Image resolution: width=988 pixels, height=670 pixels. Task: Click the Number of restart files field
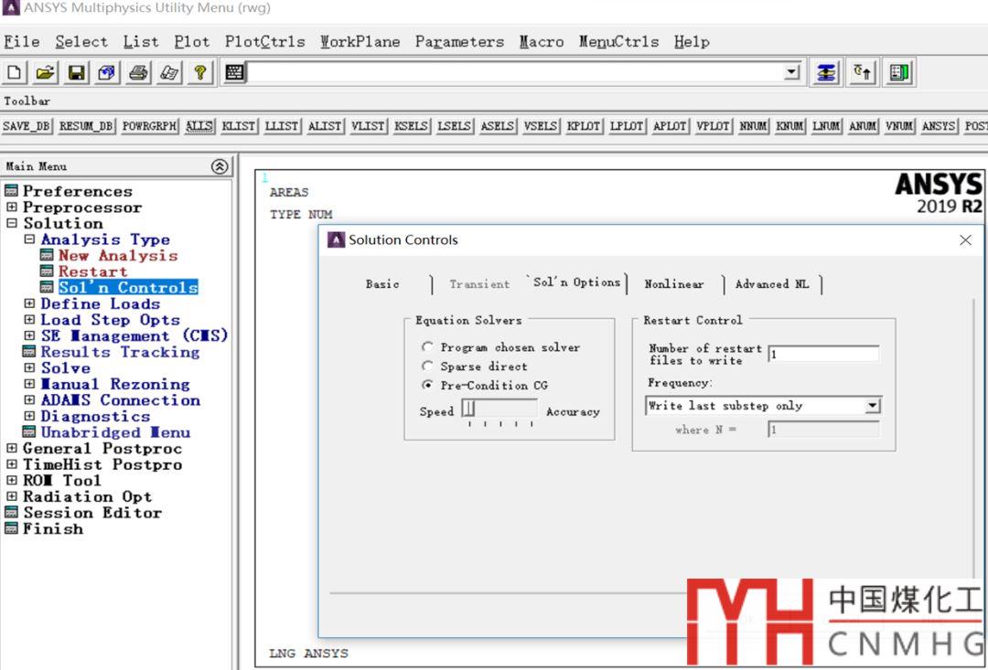823,354
